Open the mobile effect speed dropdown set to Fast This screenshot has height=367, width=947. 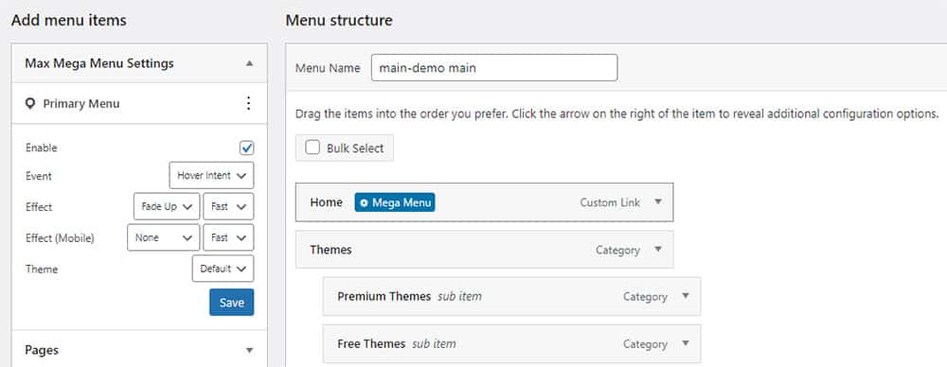point(229,237)
